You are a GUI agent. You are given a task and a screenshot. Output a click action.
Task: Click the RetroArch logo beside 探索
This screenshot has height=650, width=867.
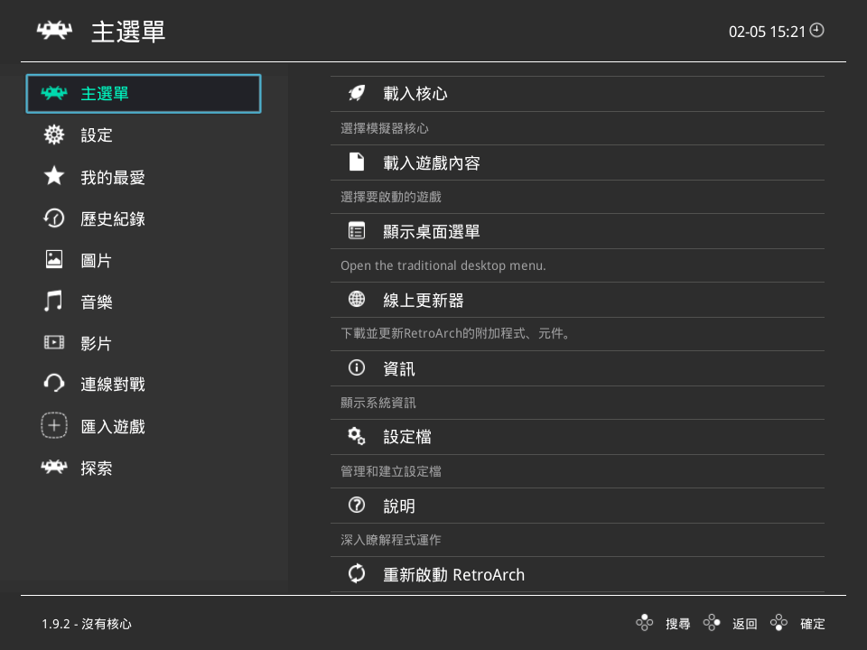[x=54, y=468]
